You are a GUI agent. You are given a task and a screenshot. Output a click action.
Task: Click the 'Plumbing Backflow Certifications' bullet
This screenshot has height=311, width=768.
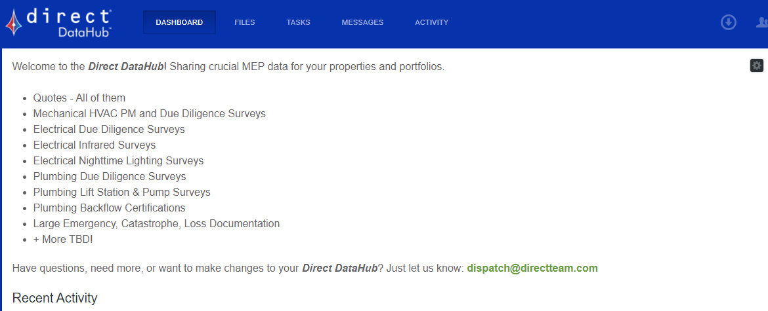click(109, 208)
